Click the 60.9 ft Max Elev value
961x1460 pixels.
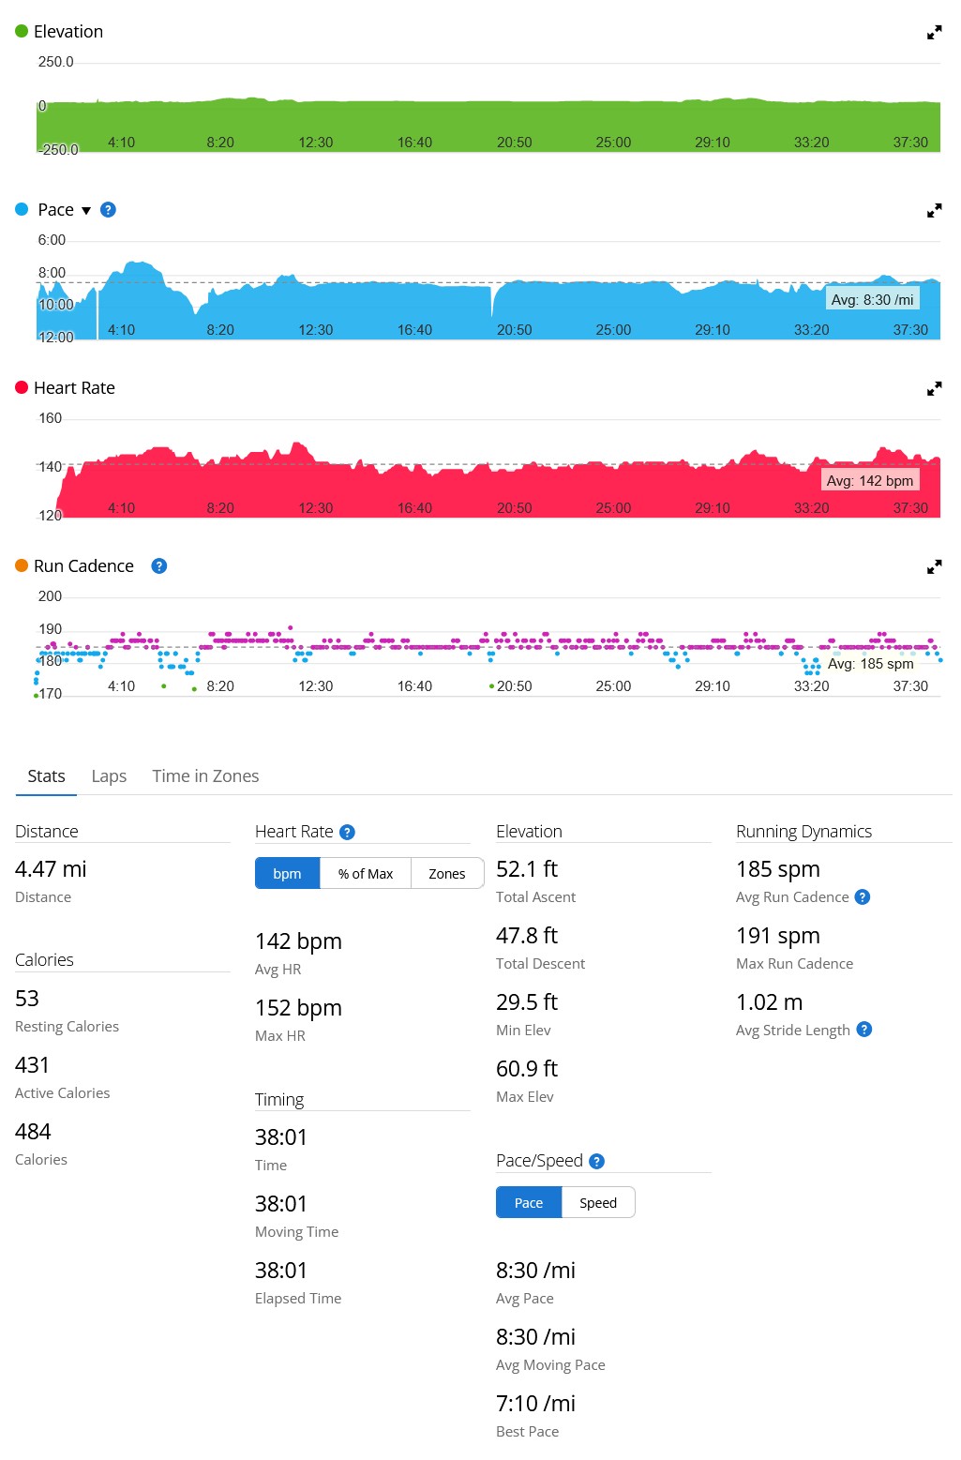527,1069
